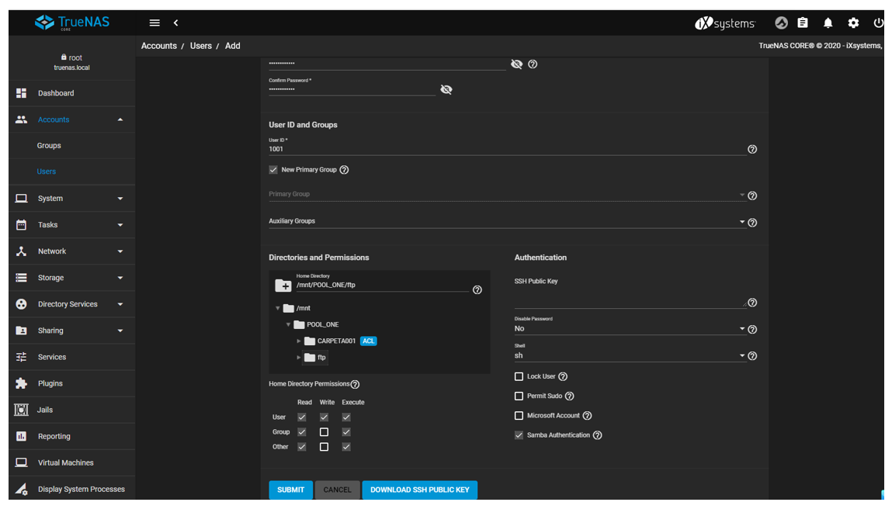This screenshot has height=509, width=892.
Task: Open Dashboard in sidebar
Action: [x=71, y=93]
